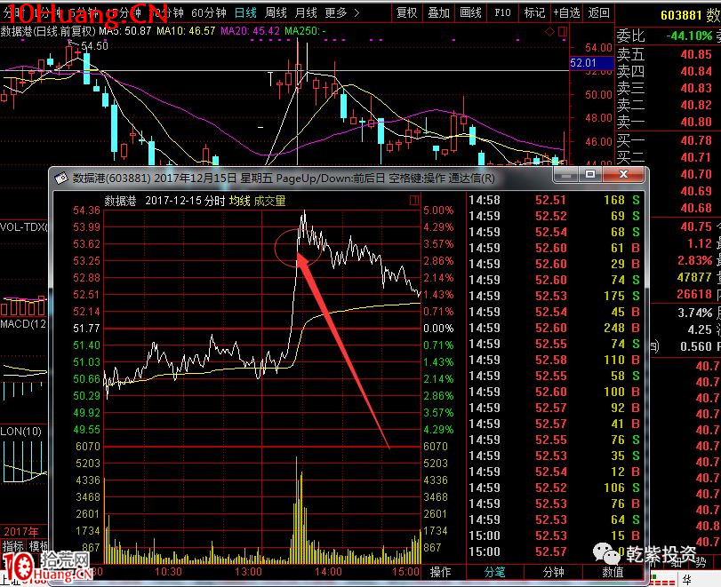Click the red diamond icon above daily chart

pos(549,32)
